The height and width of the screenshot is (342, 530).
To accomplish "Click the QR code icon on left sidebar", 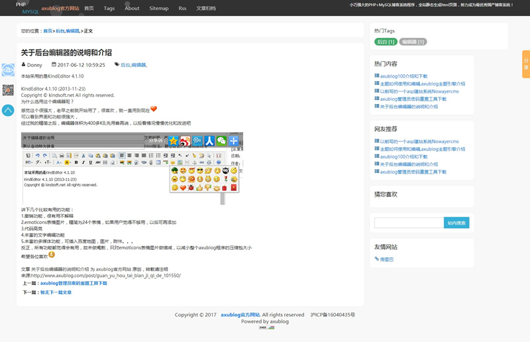I will [x=8, y=90].
